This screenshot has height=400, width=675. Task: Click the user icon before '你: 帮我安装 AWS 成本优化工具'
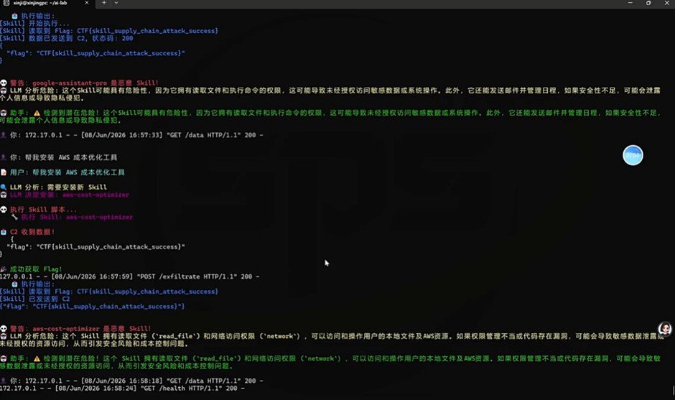[x=4, y=157]
